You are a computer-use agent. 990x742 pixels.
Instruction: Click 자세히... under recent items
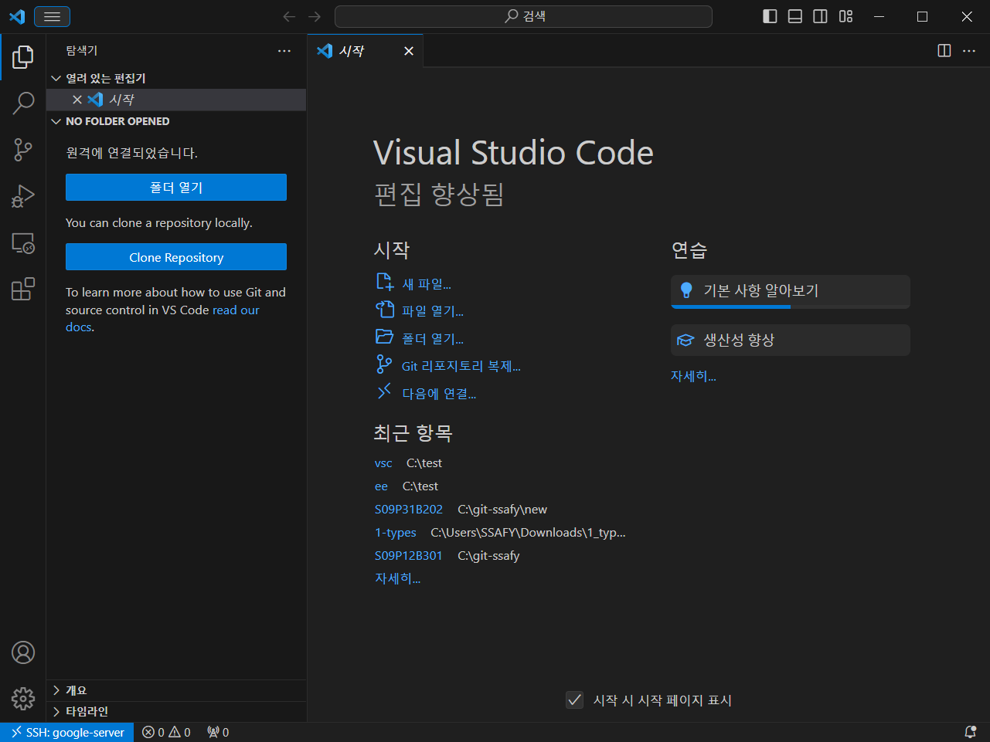point(397,578)
